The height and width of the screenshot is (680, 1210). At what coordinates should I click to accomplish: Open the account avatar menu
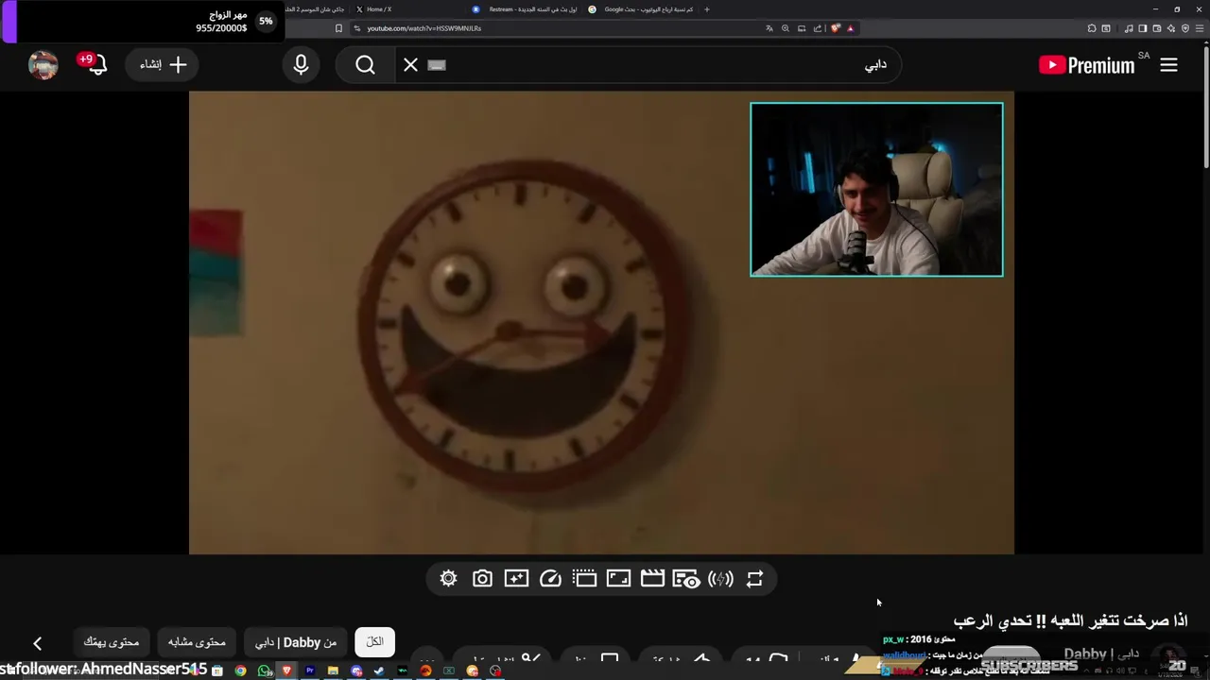tap(43, 65)
